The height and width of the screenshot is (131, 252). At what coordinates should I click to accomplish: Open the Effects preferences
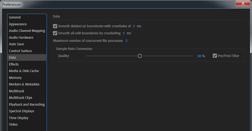[27, 64]
